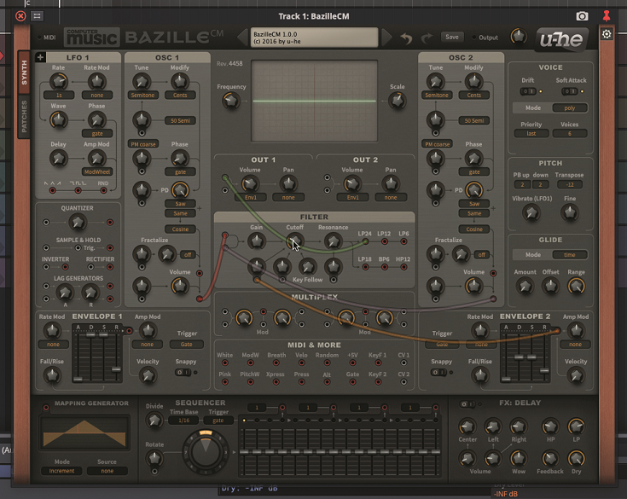Viewport: 627px width, 499px height.
Task: Go to previous preset arrow
Action: (x=243, y=38)
